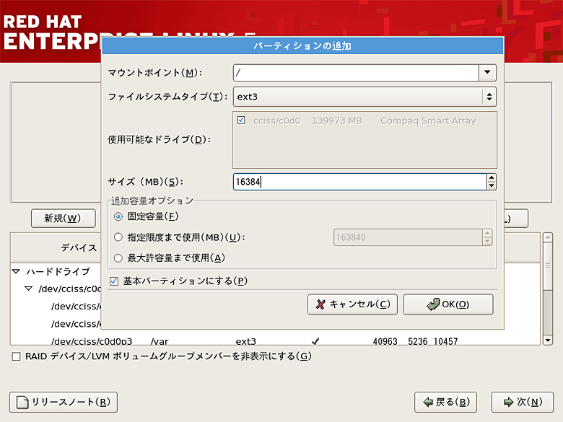
Task: Click the mount point text field
Action: (356, 73)
